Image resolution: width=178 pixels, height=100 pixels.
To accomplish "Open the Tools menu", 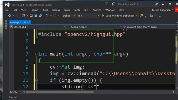I will pos(77,10).
